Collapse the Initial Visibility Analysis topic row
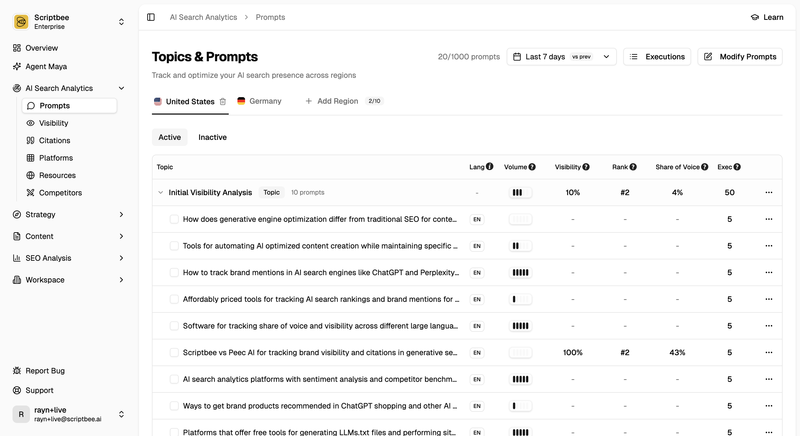This screenshot has height=436, width=800. [161, 192]
